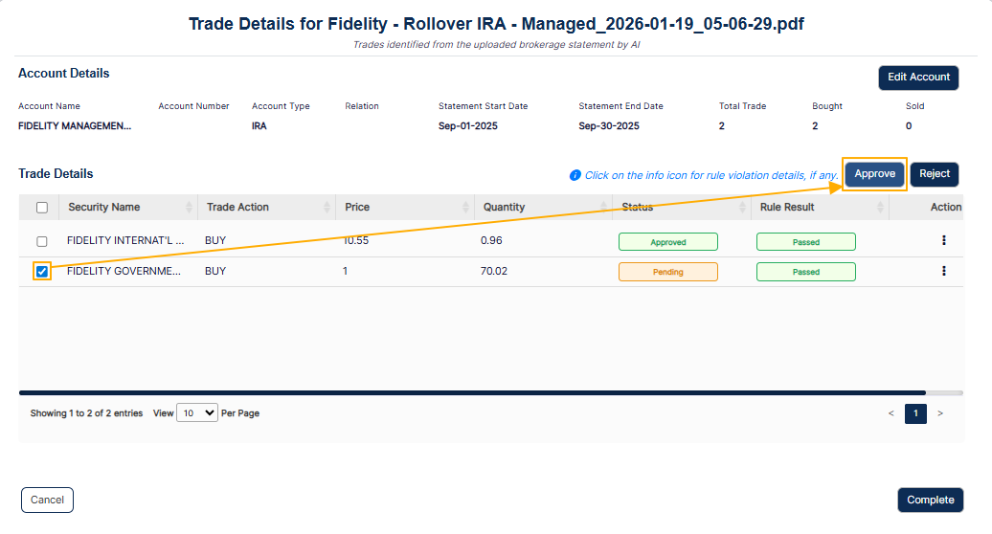This screenshot has height=534, width=992.
Task: Cancel the trade details dialog
Action: pos(48,500)
